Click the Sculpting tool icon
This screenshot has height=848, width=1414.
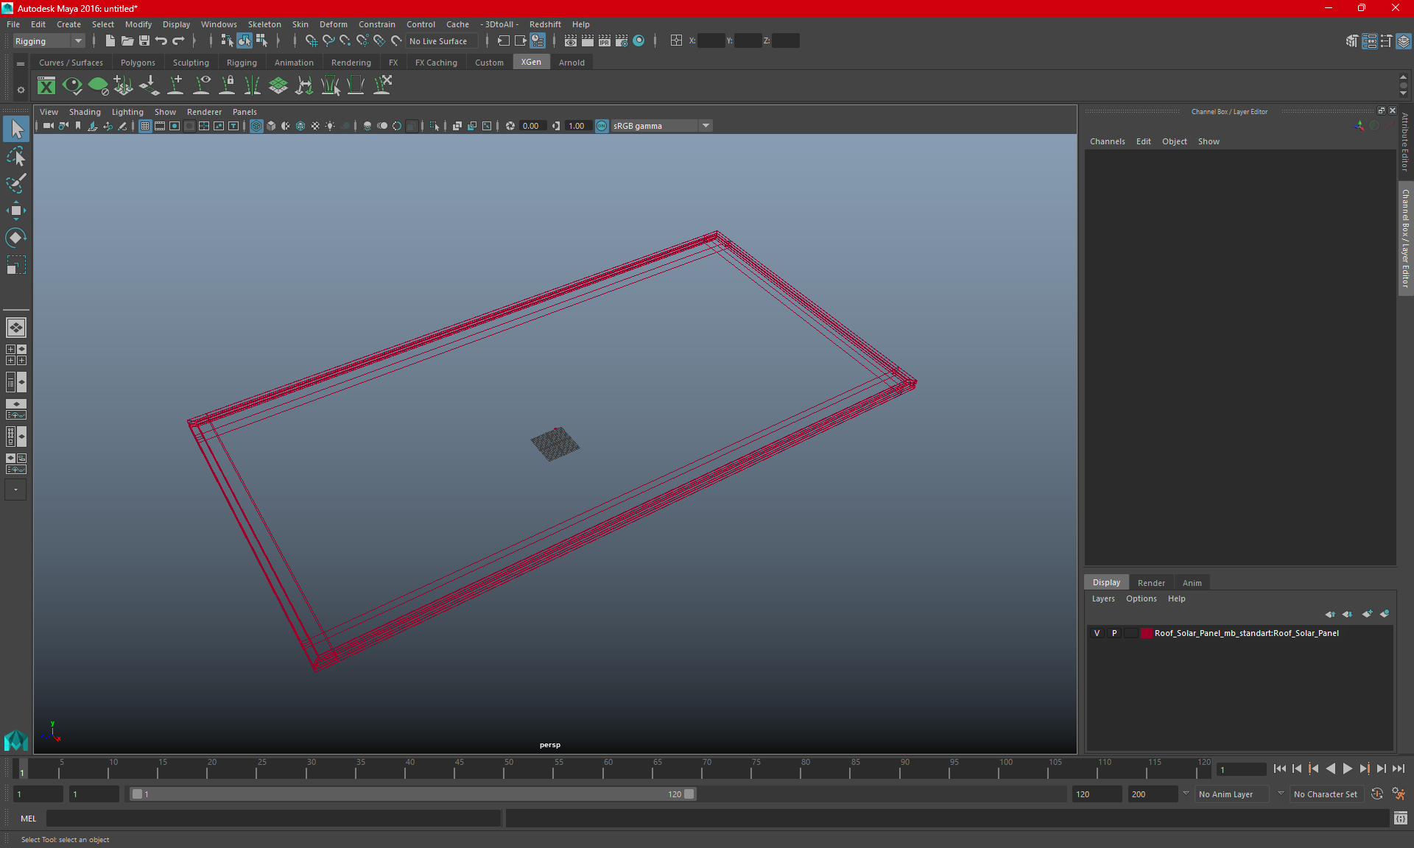pyautogui.click(x=191, y=63)
